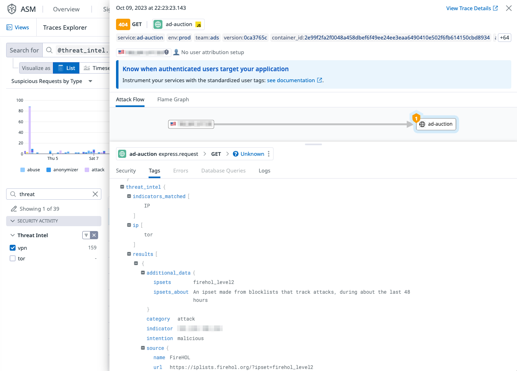The height and width of the screenshot is (371, 517).
Task: Collapse the threat_intel node
Action: click(122, 187)
